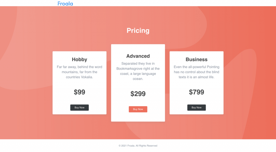Click inside the Hobby pricing card
The image size is (276, 152).
coord(80,83)
